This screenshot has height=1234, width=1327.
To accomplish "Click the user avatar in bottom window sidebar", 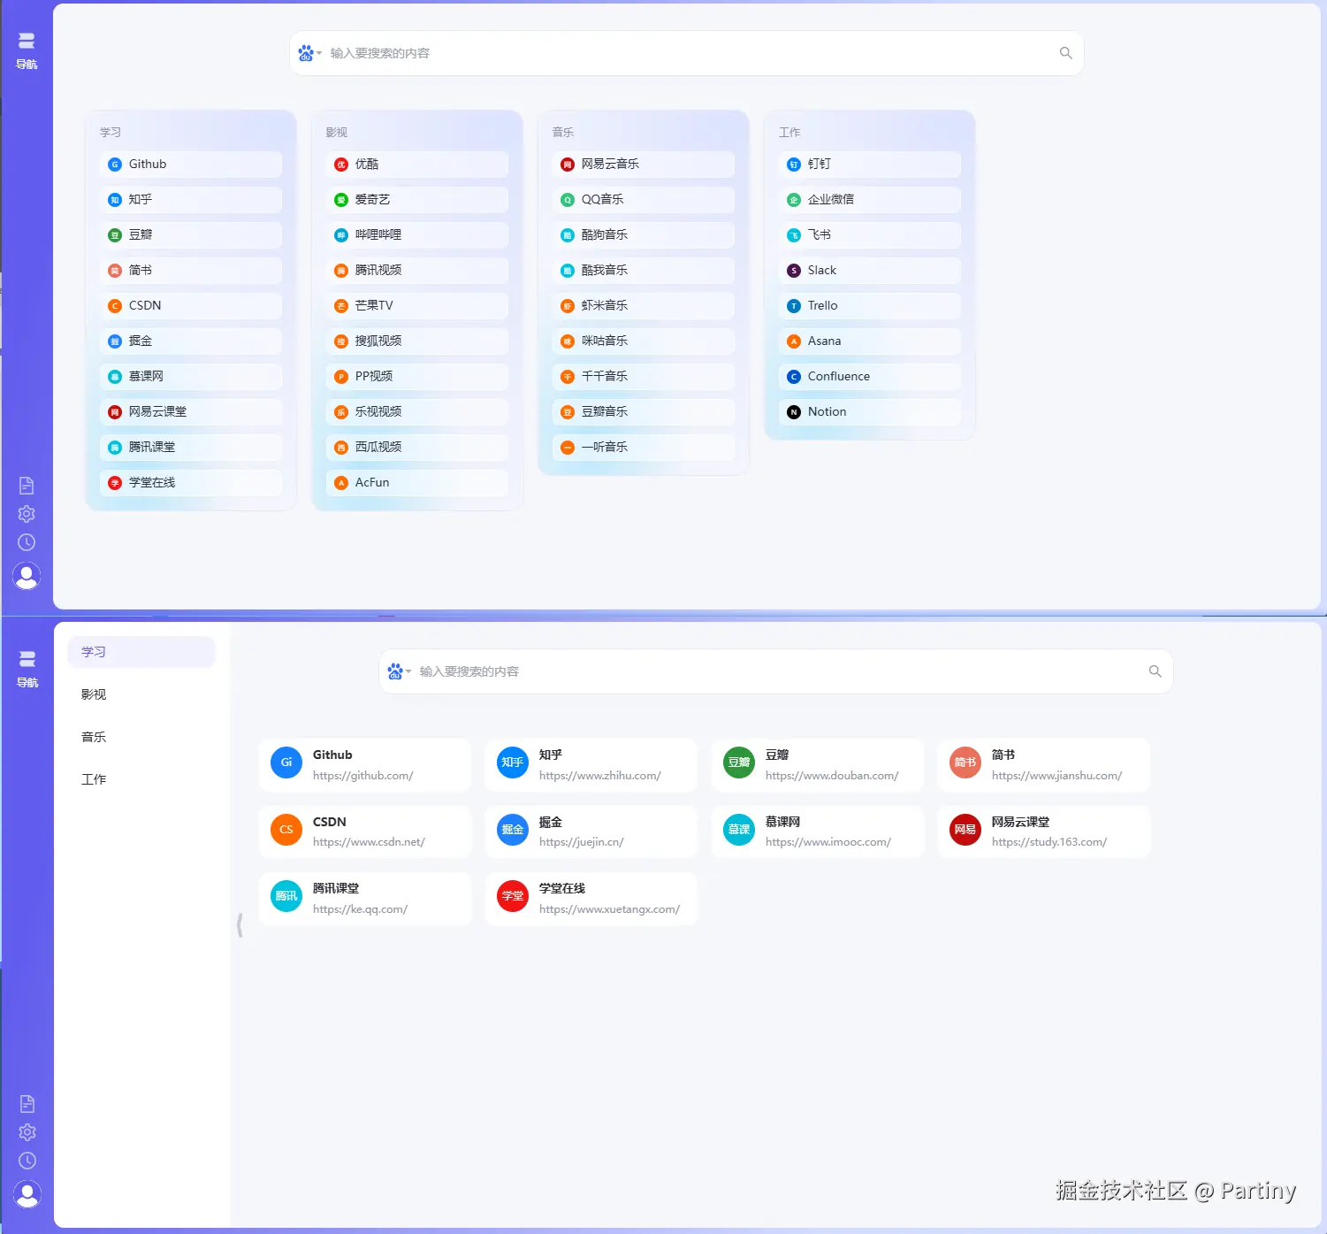I will [x=27, y=1194].
